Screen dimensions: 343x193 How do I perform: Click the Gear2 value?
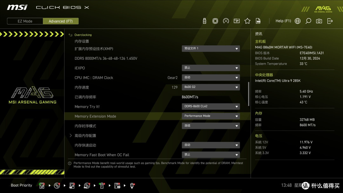click(x=172, y=77)
